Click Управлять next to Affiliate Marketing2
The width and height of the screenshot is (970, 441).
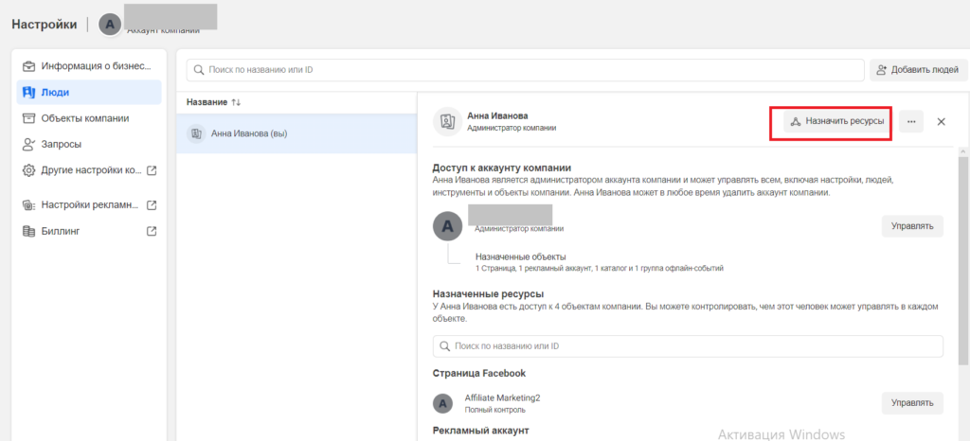pyautogui.click(x=912, y=403)
